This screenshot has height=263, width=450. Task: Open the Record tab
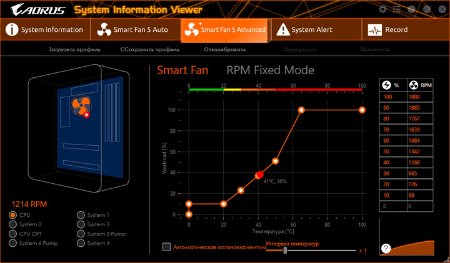tap(406, 30)
